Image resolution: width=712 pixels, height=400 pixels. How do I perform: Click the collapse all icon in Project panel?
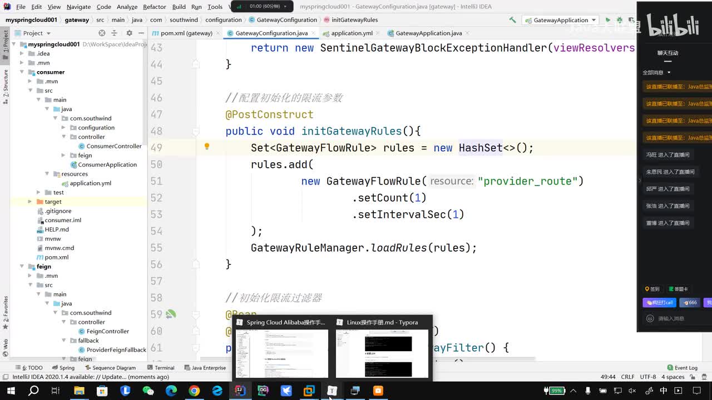point(114,33)
